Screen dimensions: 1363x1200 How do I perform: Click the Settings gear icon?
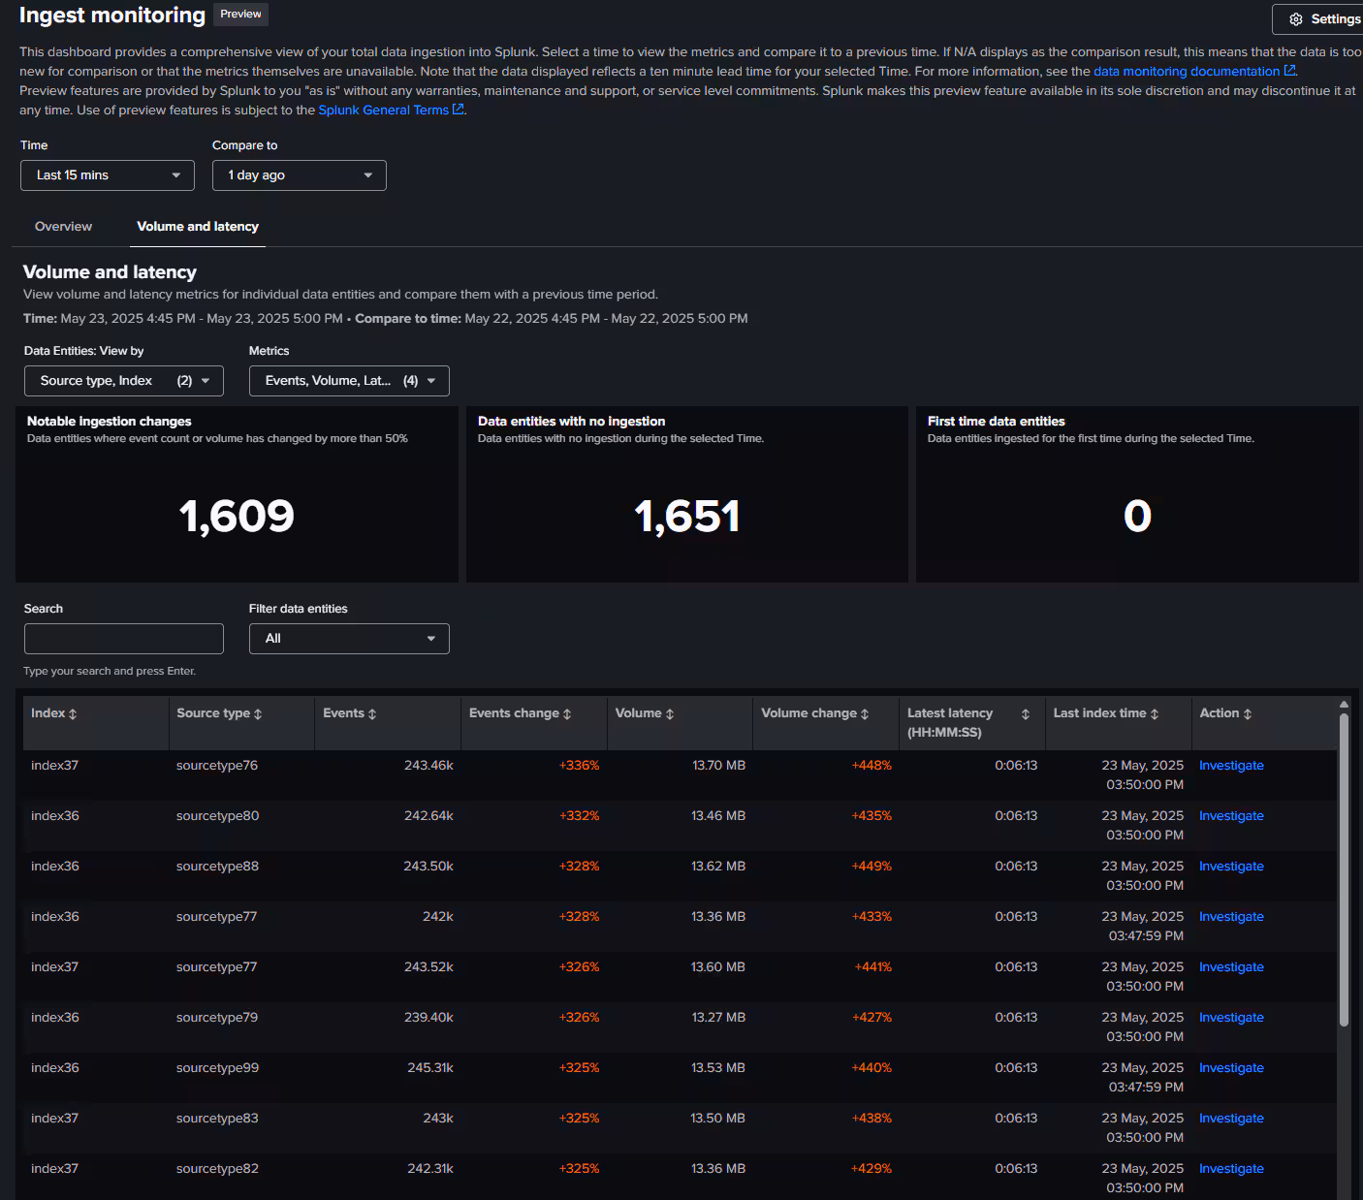pyautogui.click(x=1296, y=19)
